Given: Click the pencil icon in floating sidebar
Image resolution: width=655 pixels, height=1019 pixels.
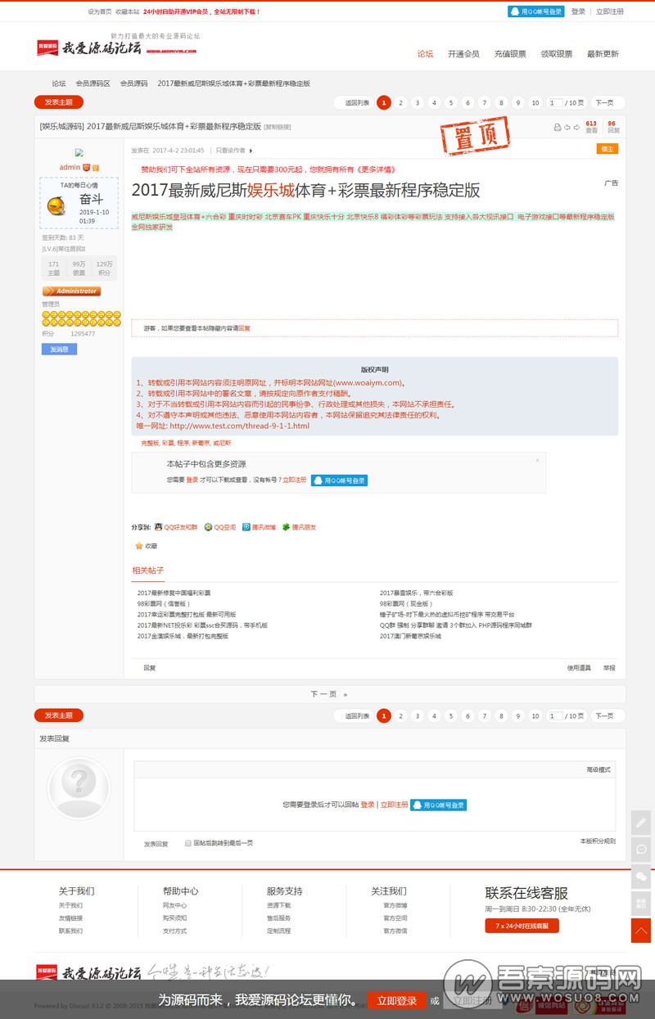Looking at the screenshot, I should [641, 823].
